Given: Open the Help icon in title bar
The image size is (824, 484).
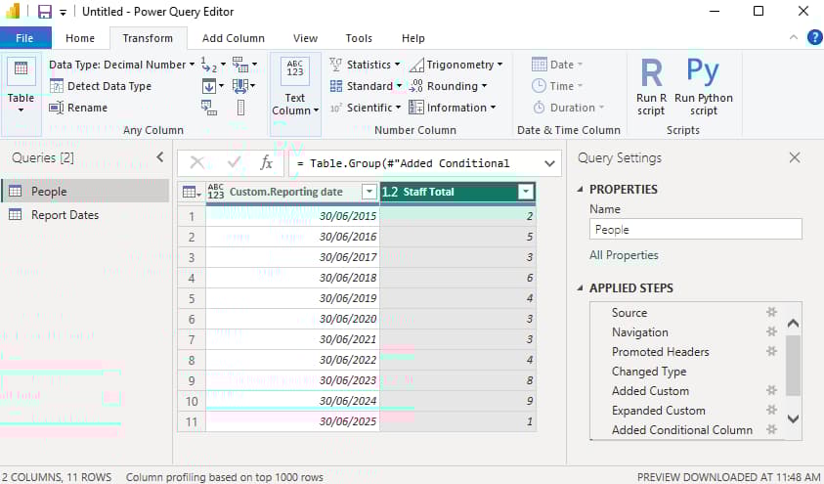Looking at the screenshot, I should (814, 38).
